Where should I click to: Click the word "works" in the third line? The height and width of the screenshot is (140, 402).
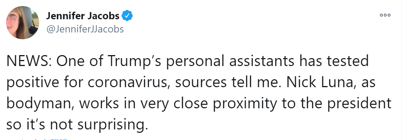tap(99, 103)
